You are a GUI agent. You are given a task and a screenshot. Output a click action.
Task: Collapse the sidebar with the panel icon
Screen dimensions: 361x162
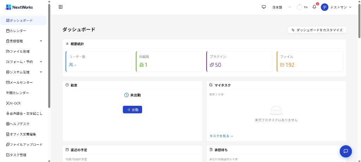point(61,7)
